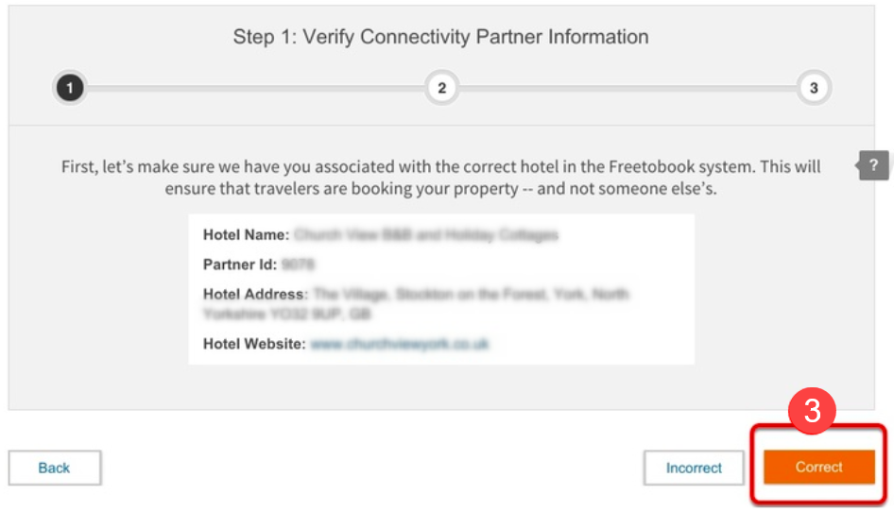Go to the step 3 circle indicator
The image size is (894, 512).
tap(813, 89)
